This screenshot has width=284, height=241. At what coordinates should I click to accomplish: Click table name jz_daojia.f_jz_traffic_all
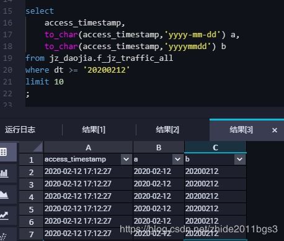111,58
